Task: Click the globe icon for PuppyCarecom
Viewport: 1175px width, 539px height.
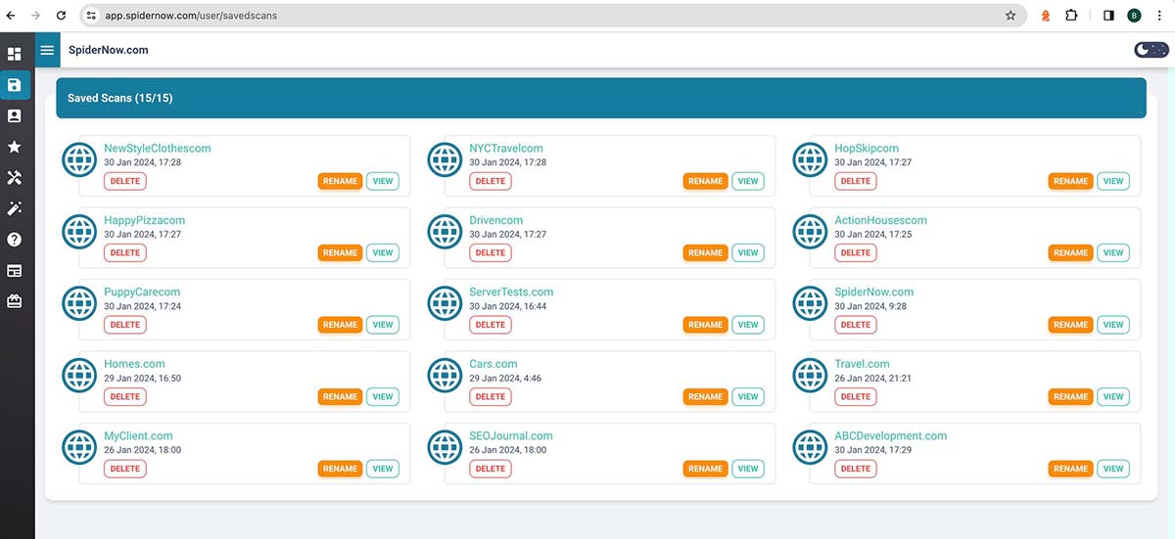Action: (79, 303)
